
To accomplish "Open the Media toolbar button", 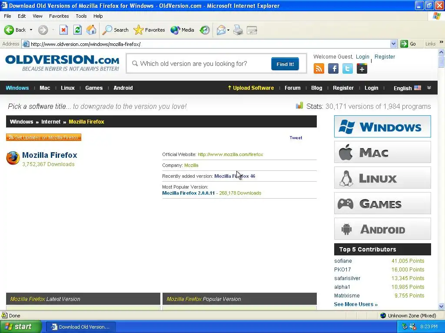I will 183,30.
